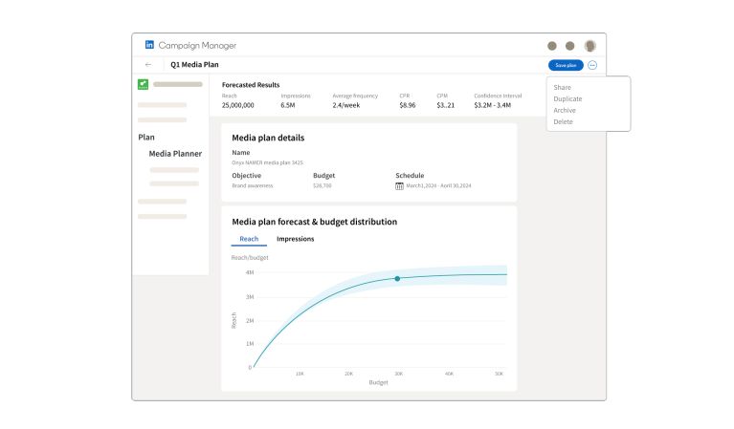
Task: Select Share from the options menu
Action: coord(562,88)
